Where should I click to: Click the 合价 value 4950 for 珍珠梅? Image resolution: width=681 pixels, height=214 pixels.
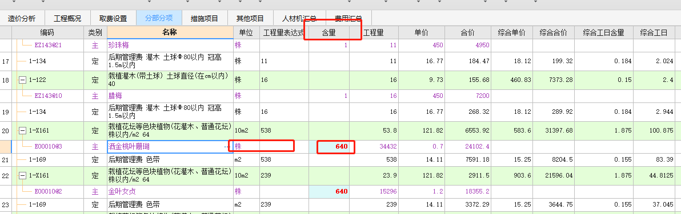tap(483, 46)
